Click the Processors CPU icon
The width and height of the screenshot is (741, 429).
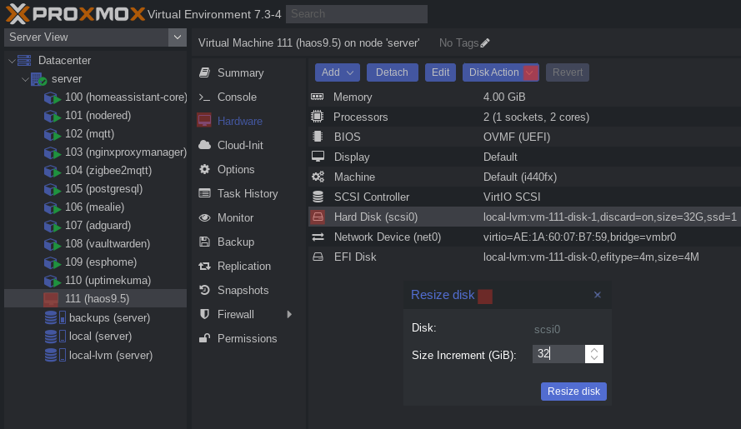coord(317,117)
